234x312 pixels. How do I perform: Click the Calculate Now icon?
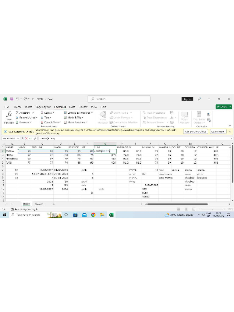pyautogui.click(x=208, y=114)
